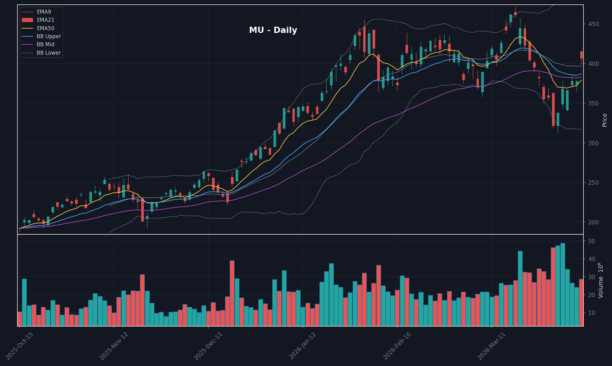Click the BB Lower dashed legend line
This screenshot has height=366, width=612.
click(x=27, y=53)
